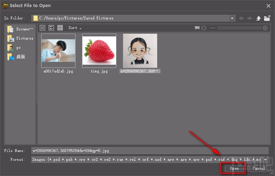Click the Open button
Image resolution: width=275 pixels, height=176 pixels.
pyautogui.click(x=234, y=168)
